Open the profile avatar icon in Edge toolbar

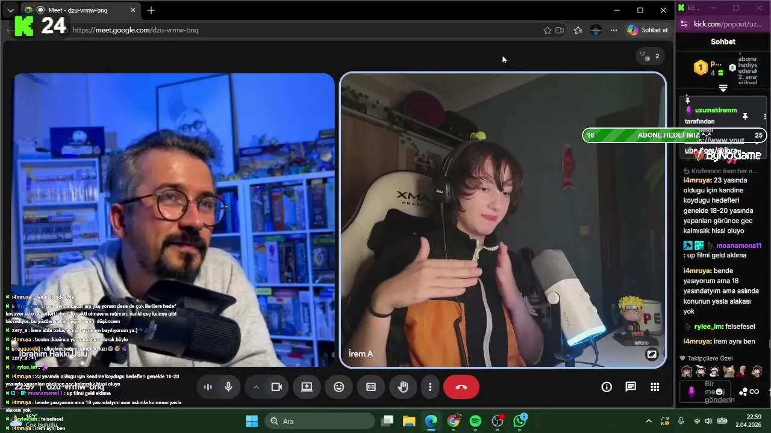[596, 30]
